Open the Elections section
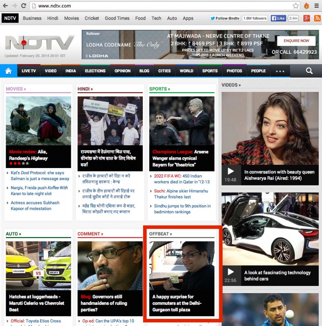The image size is (322, 326). pyautogui.click(x=95, y=71)
